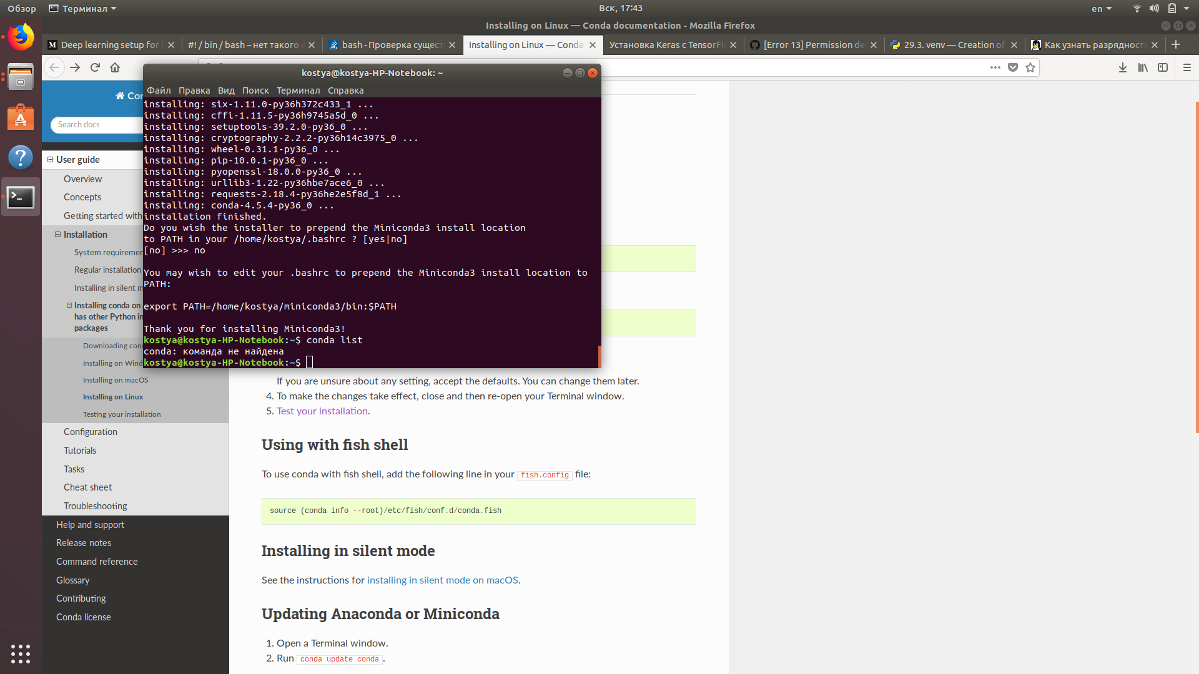
Task: Open Command reference sidebar entry
Action: pos(97,561)
